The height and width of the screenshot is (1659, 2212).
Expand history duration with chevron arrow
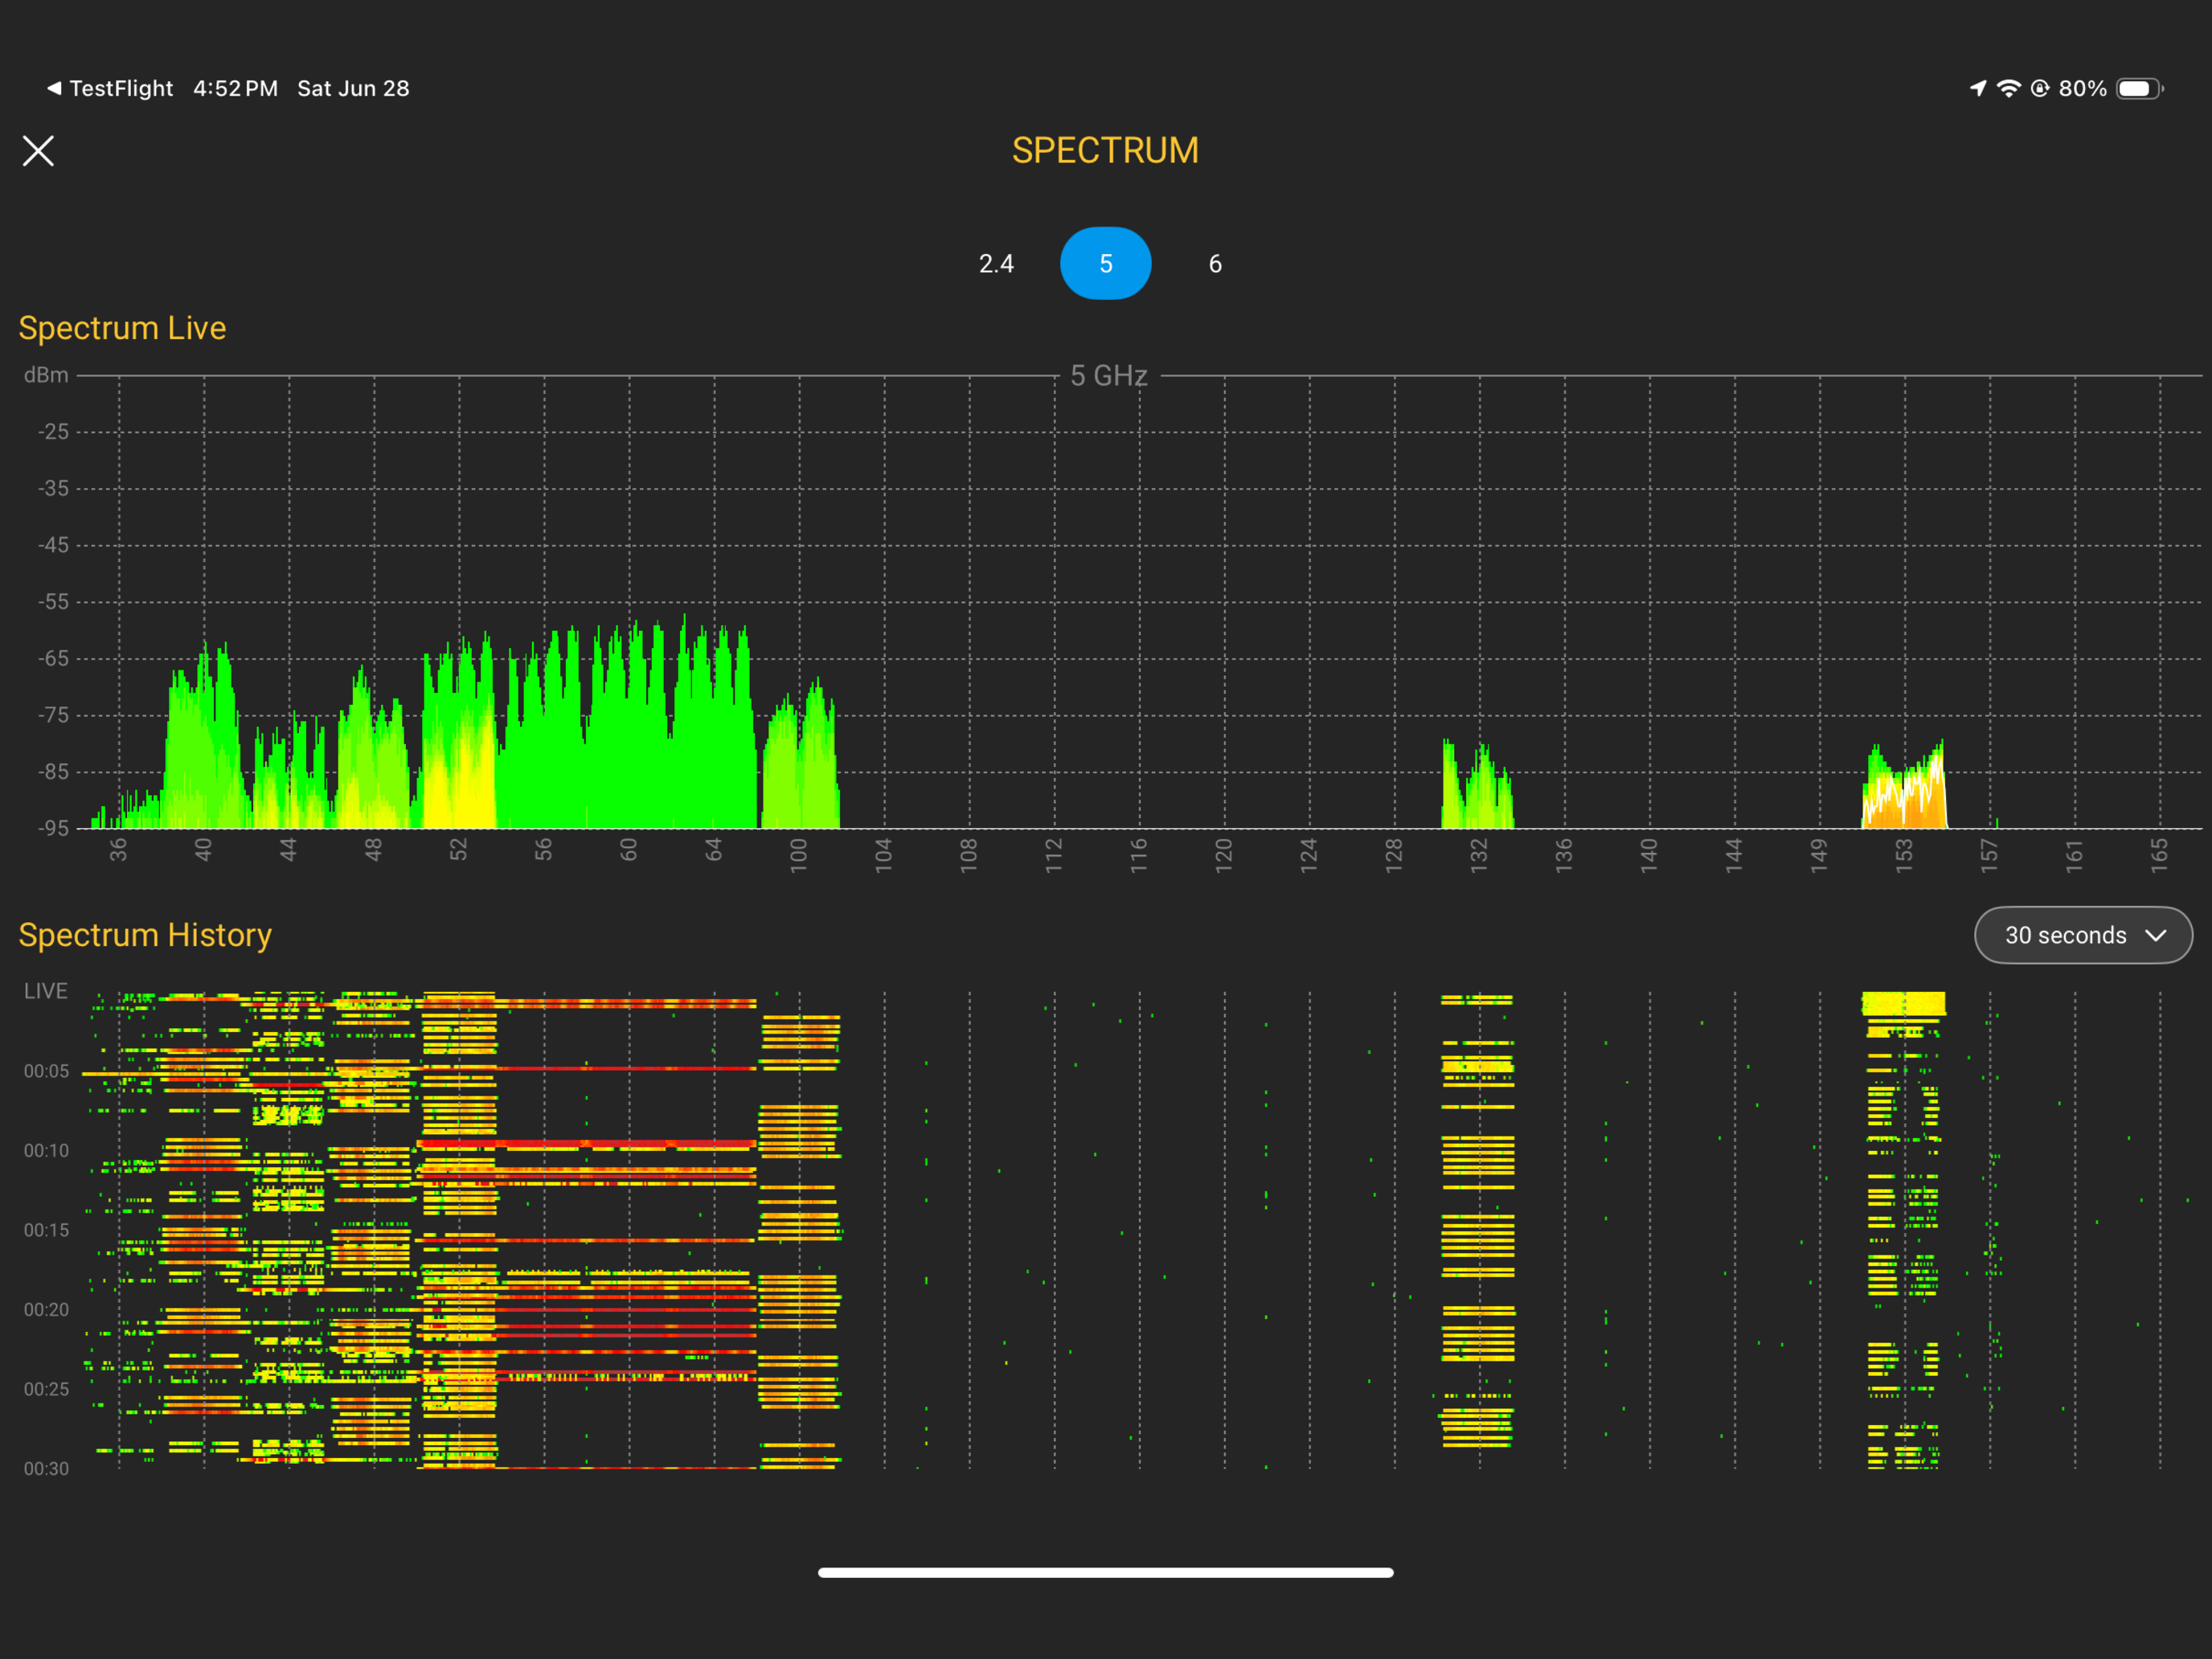(2156, 935)
